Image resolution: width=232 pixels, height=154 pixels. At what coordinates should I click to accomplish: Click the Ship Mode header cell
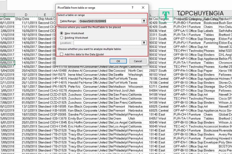(x=46, y=19)
